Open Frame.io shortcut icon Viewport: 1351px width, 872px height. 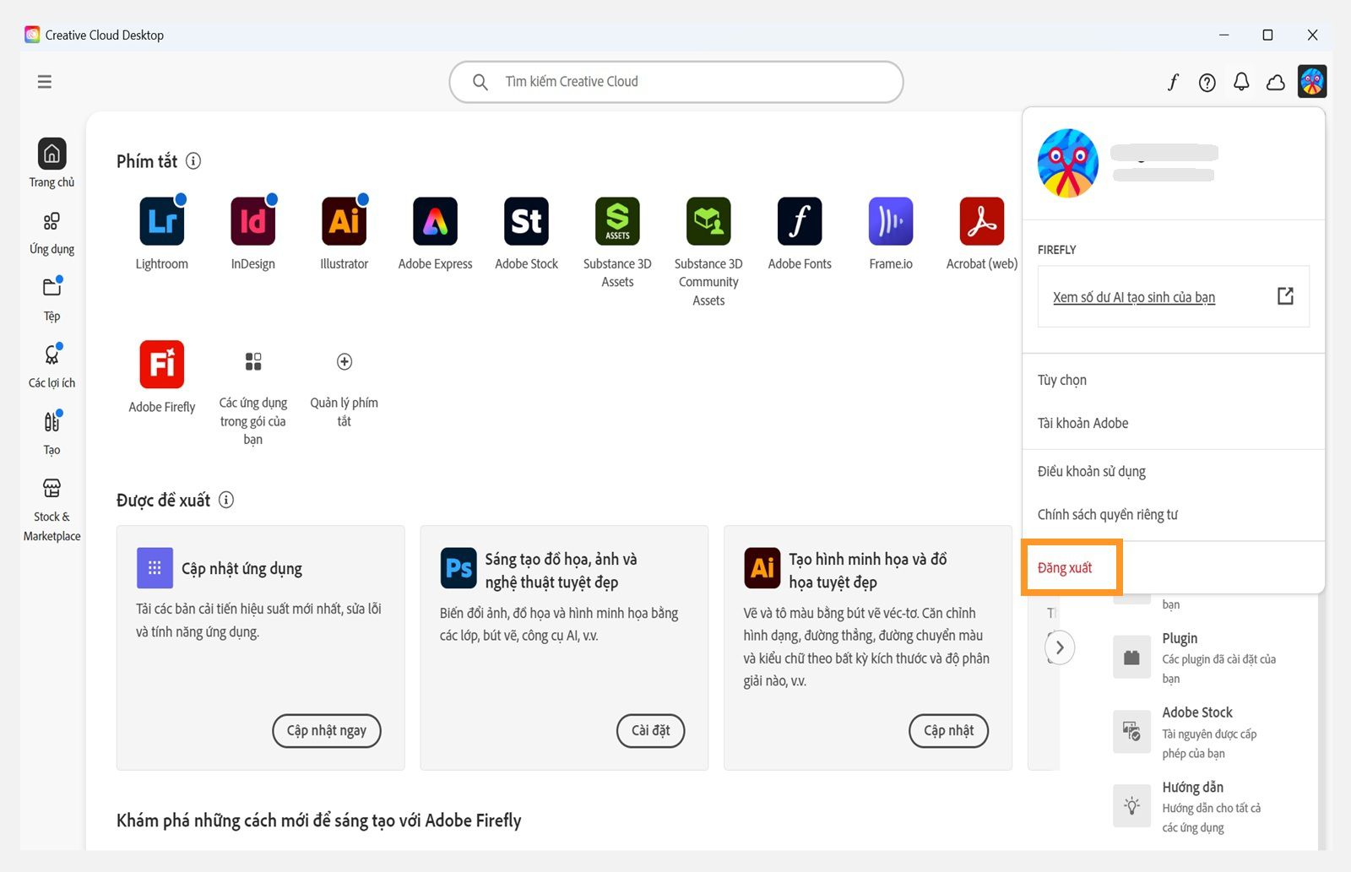(891, 221)
